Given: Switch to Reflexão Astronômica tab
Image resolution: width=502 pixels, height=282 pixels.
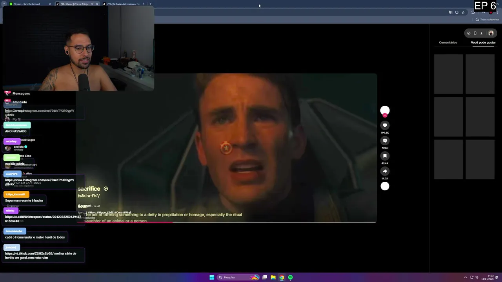Looking at the screenshot, I should (x=123, y=4).
